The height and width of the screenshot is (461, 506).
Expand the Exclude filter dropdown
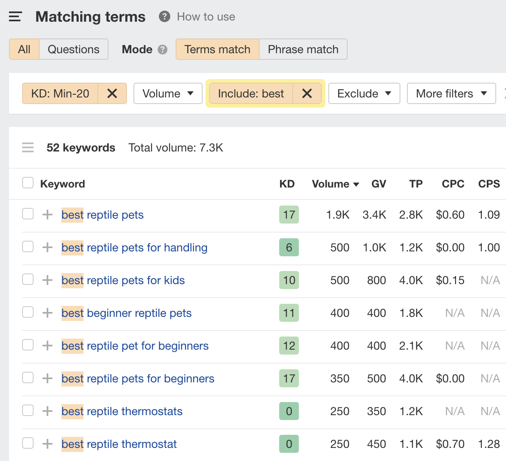(364, 93)
